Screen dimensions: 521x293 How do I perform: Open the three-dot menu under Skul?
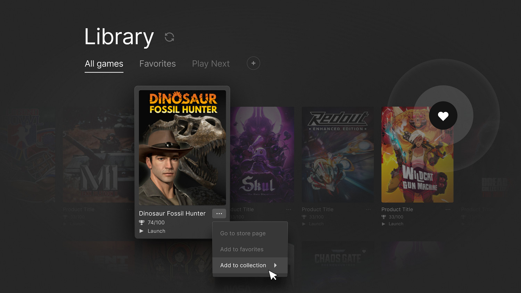pyautogui.click(x=289, y=210)
